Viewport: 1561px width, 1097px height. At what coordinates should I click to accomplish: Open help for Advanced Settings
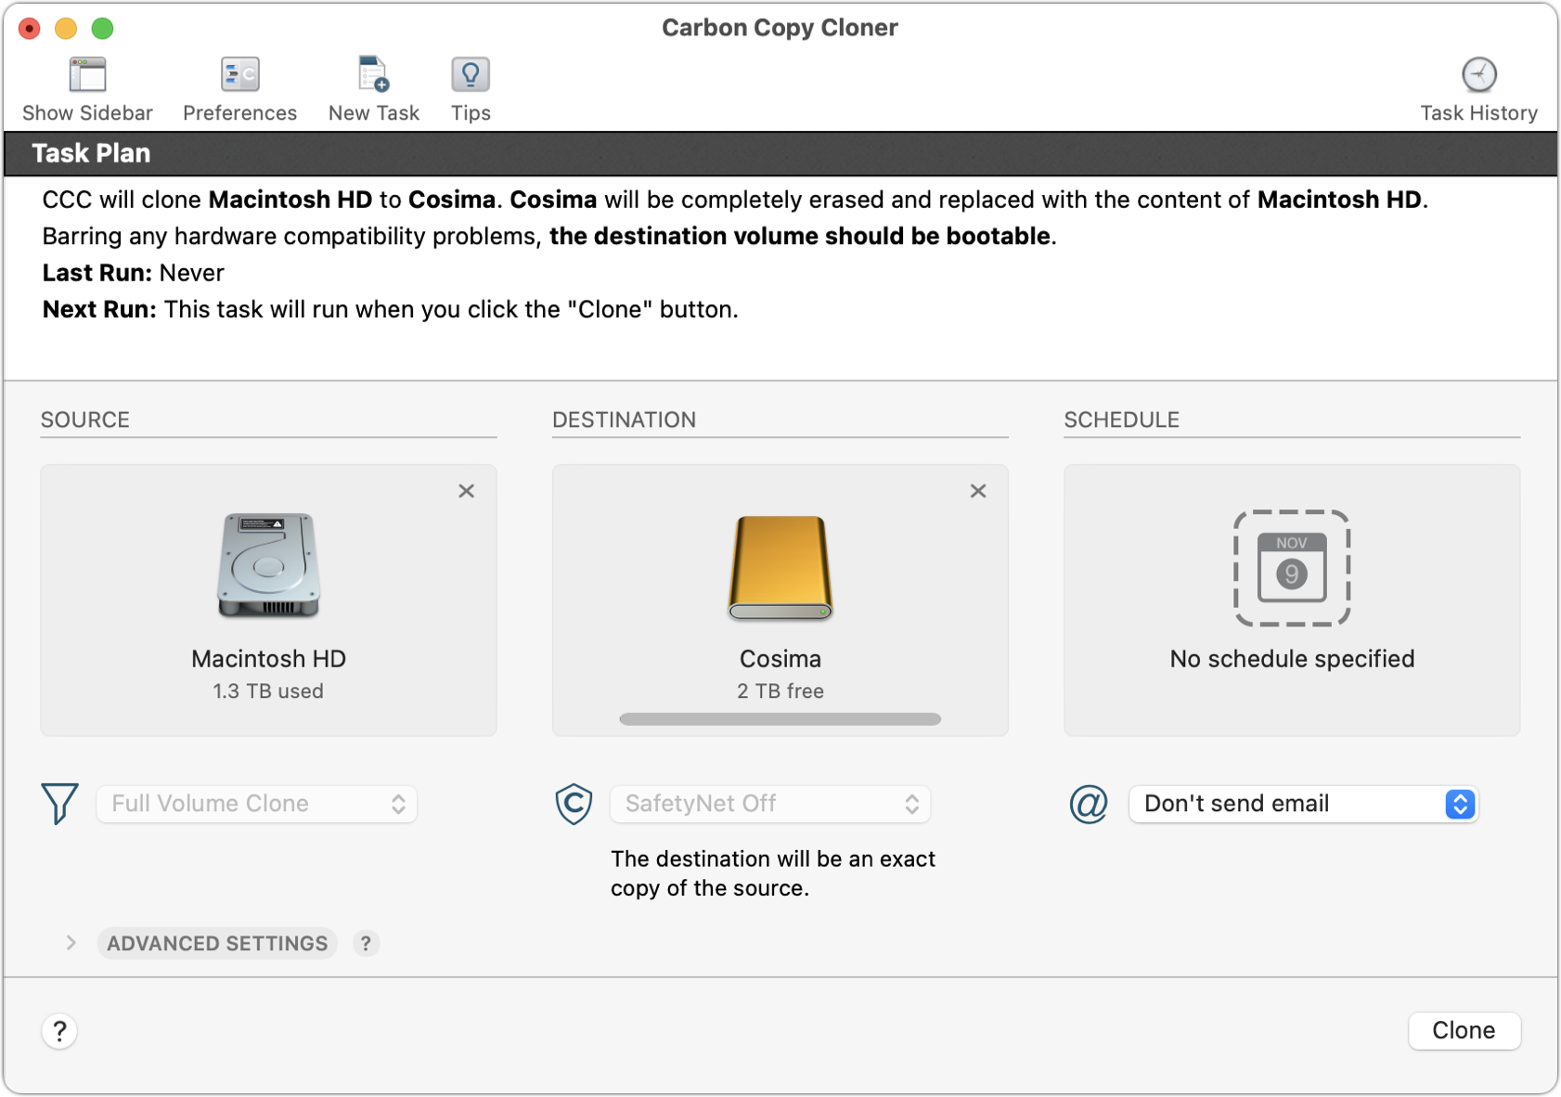366,943
